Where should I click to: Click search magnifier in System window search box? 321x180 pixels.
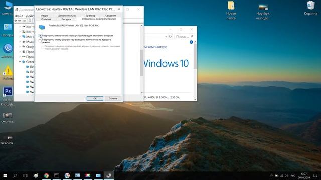click(192, 36)
